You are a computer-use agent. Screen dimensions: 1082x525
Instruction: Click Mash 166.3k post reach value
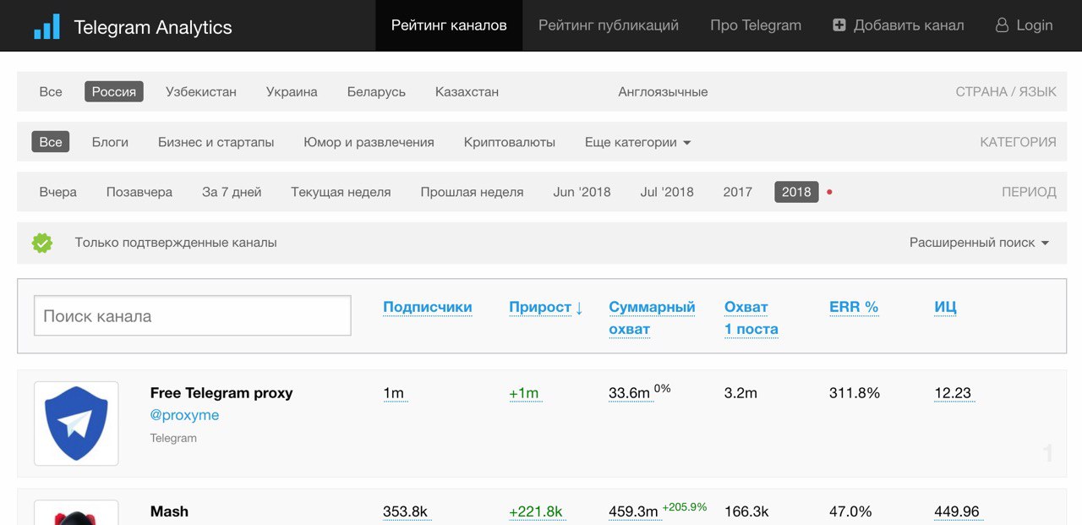pyautogui.click(x=746, y=511)
